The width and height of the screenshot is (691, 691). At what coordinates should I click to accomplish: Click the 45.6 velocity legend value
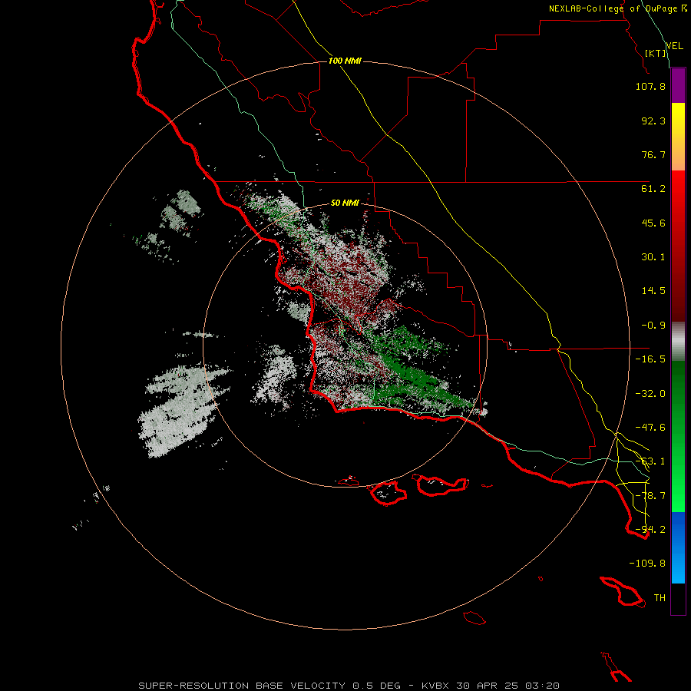(653, 223)
